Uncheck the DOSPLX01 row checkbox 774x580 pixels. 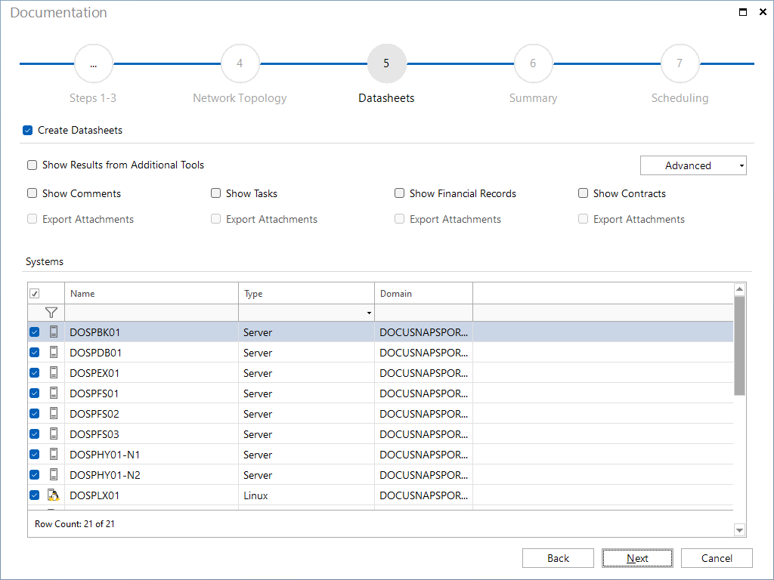tap(35, 495)
